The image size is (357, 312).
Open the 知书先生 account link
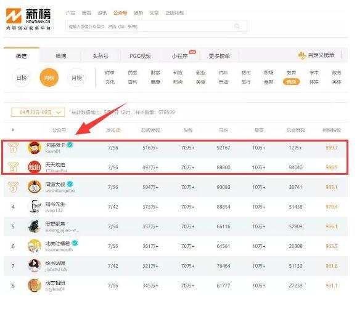tap(55, 204)
